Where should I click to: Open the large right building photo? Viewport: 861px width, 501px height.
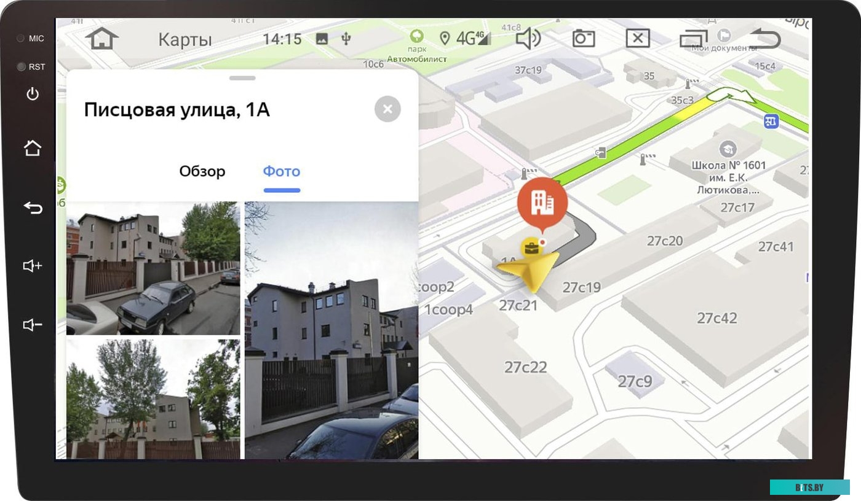click(x=331, y=330)
